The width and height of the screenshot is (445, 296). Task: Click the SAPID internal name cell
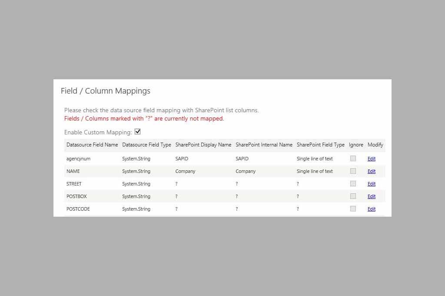click(242, 159)
